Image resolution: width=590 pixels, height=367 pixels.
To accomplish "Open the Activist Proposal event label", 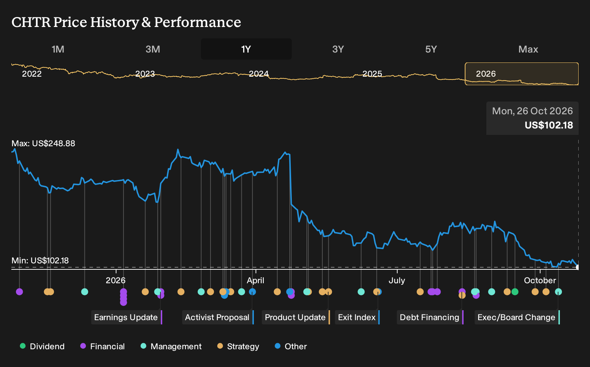I will pos(218,317).
